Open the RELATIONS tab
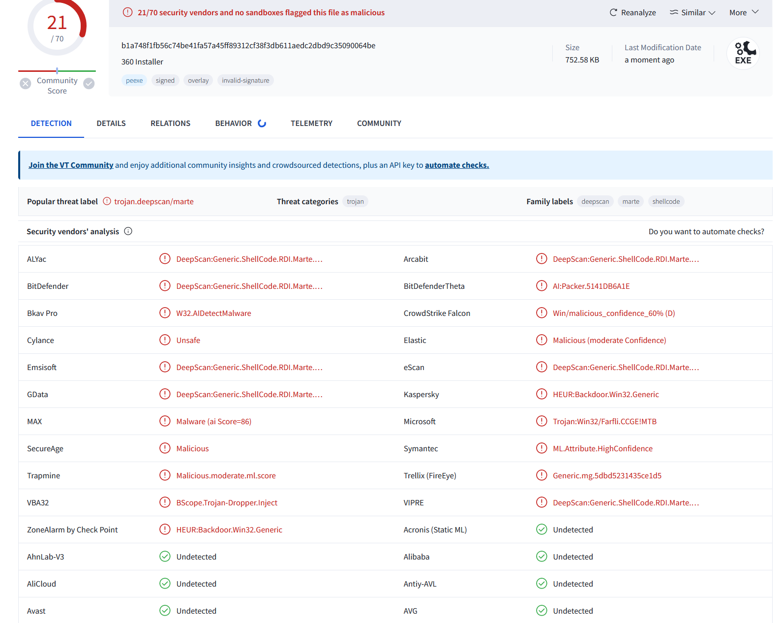The height and width of the screenshot is (623, 783). (170, 124)
